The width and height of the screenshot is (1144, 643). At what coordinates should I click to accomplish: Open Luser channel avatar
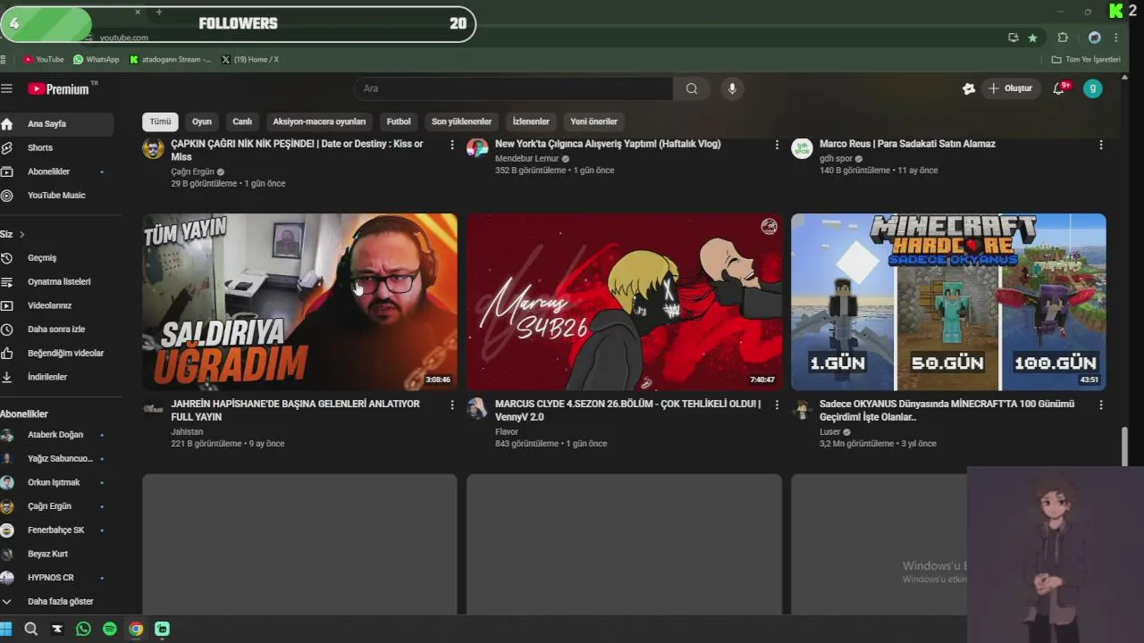(x=802, y=409)
